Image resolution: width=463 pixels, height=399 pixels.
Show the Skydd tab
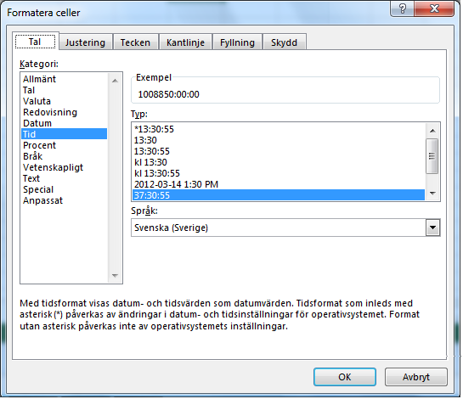pos(284,42)
